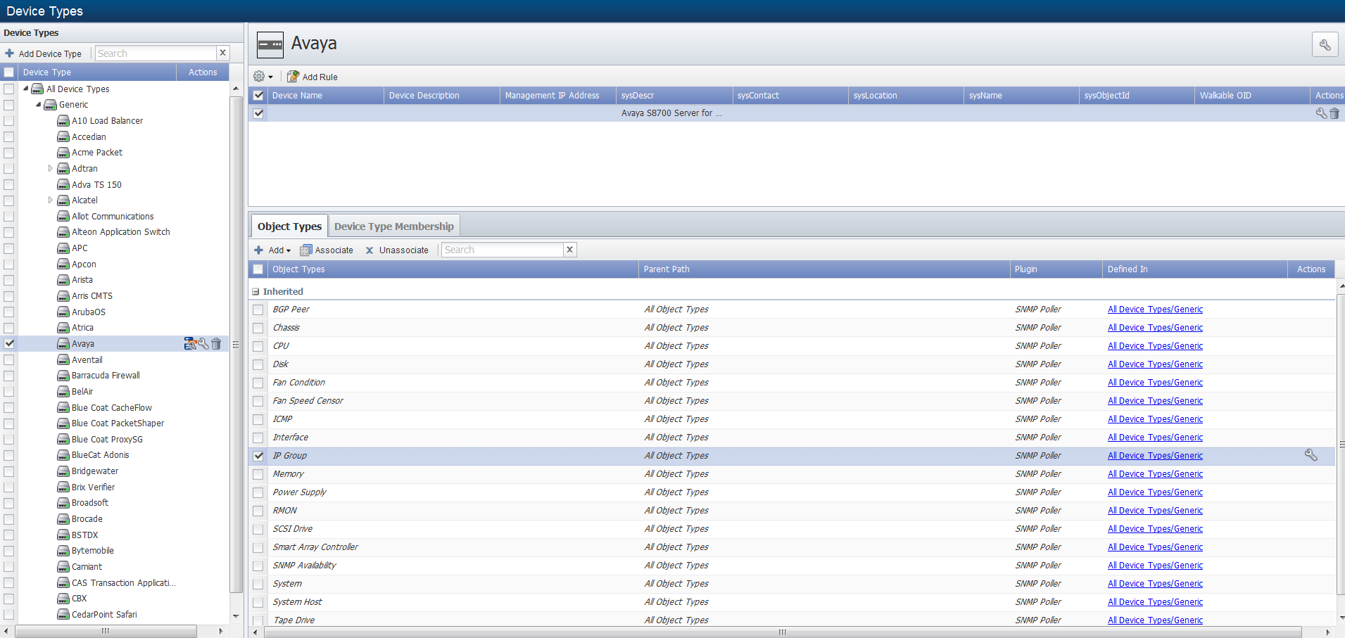Click Unassociate in object types toolbar
Image resolution: width=1345 pixels, height=638 pixels.
pyautogui.click(x=397, y=250)
